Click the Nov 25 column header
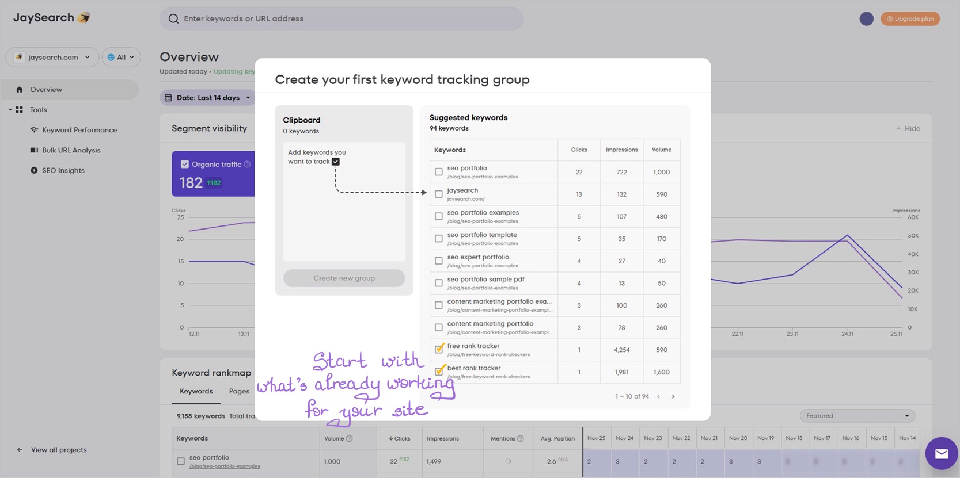Viewport: 960px width, 478px height. [596, 438]
